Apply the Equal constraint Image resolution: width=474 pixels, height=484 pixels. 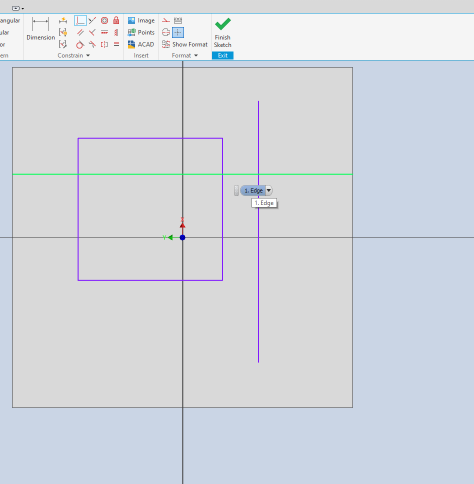coord(116,44)
